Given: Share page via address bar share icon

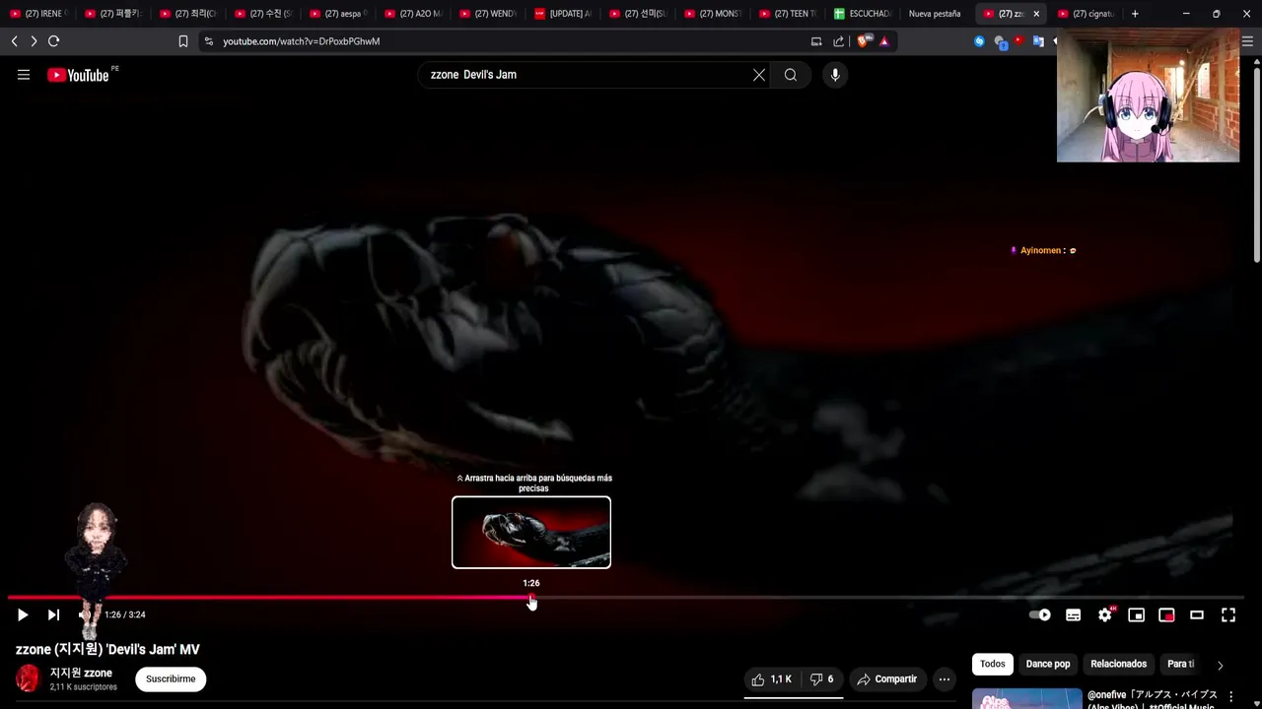Looking at the screenshot, I should pyautogui.click(x=838, y=41).
